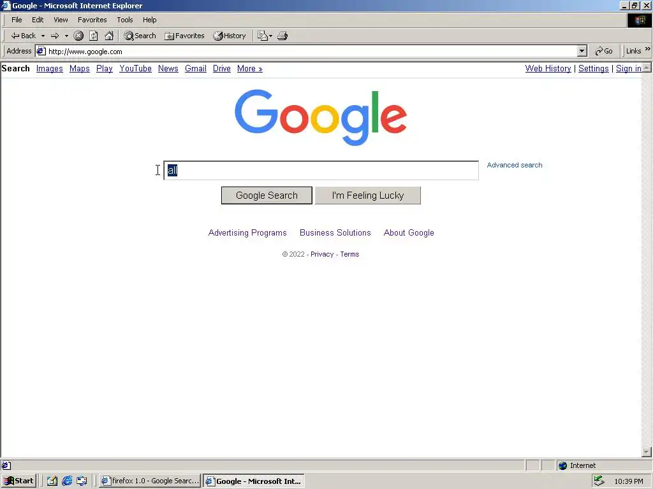Open the About Google link

pyautogui.click(x=409, y=233)
